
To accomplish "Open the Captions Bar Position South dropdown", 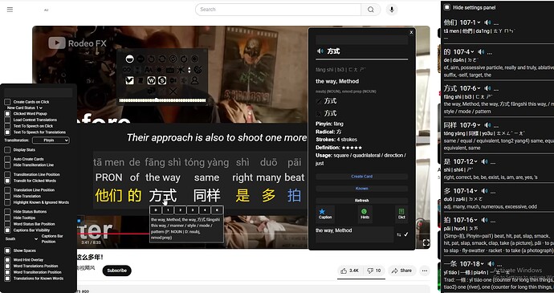I will pos(21,239).
